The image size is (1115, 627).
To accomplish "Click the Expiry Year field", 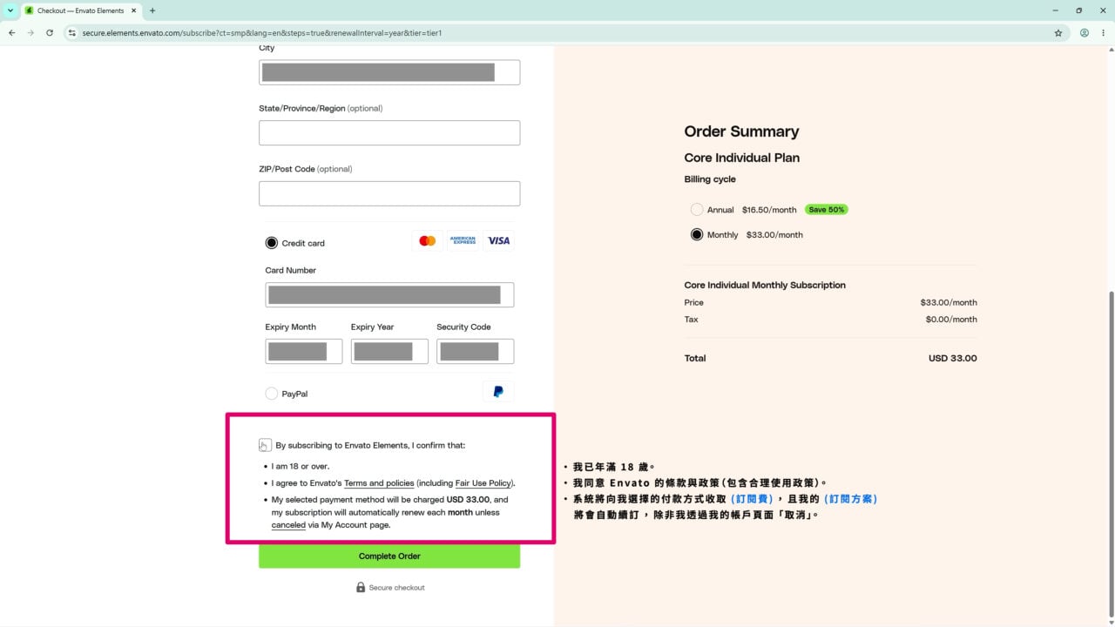I will 389,351.
